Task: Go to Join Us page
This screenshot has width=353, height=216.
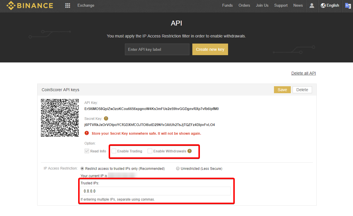Action: click(262, 6)
